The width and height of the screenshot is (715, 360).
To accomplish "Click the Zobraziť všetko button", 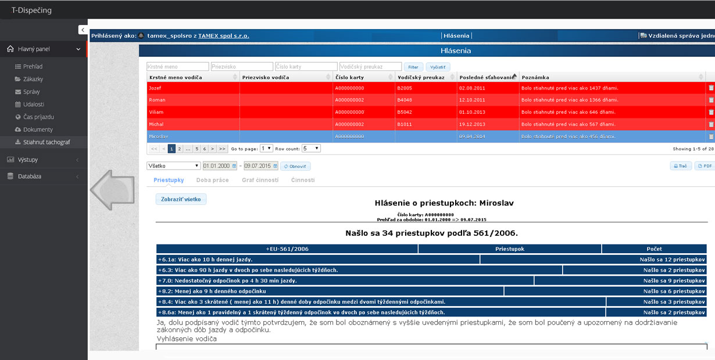I will coord(181,199).
